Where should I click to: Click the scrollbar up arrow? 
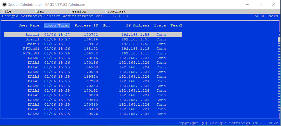pos(279,35)
